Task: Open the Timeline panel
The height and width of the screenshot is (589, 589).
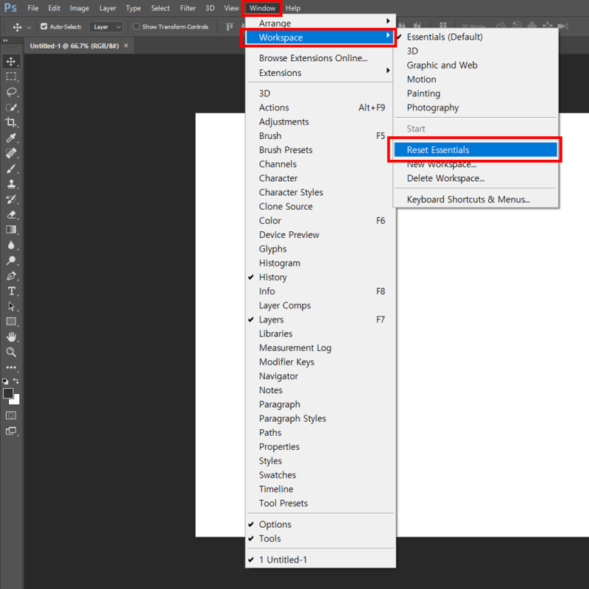Action: coord(320,489)
